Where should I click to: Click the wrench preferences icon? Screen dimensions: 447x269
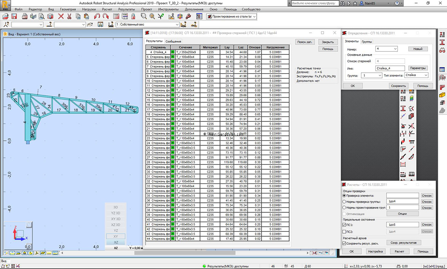click(188, 16)
